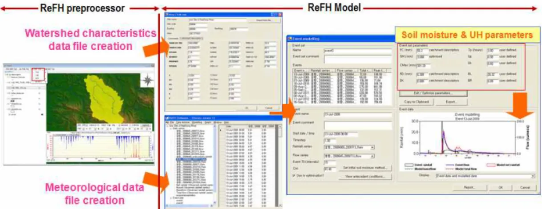The image size is (542, 209).
Task: Click the CMax (mm) parameter field
Action: pos(422,65)
